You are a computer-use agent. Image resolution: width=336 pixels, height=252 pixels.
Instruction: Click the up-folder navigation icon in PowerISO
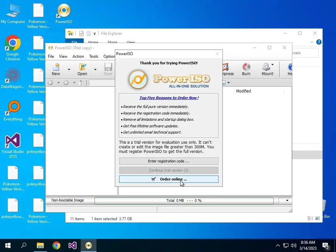tap(81, 82)
